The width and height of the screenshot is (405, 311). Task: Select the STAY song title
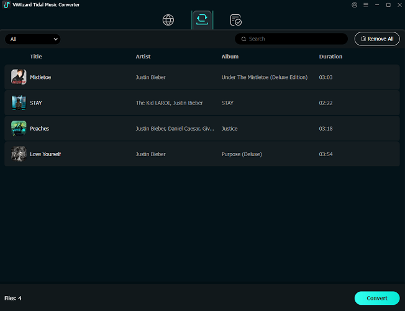pos(36,103)
